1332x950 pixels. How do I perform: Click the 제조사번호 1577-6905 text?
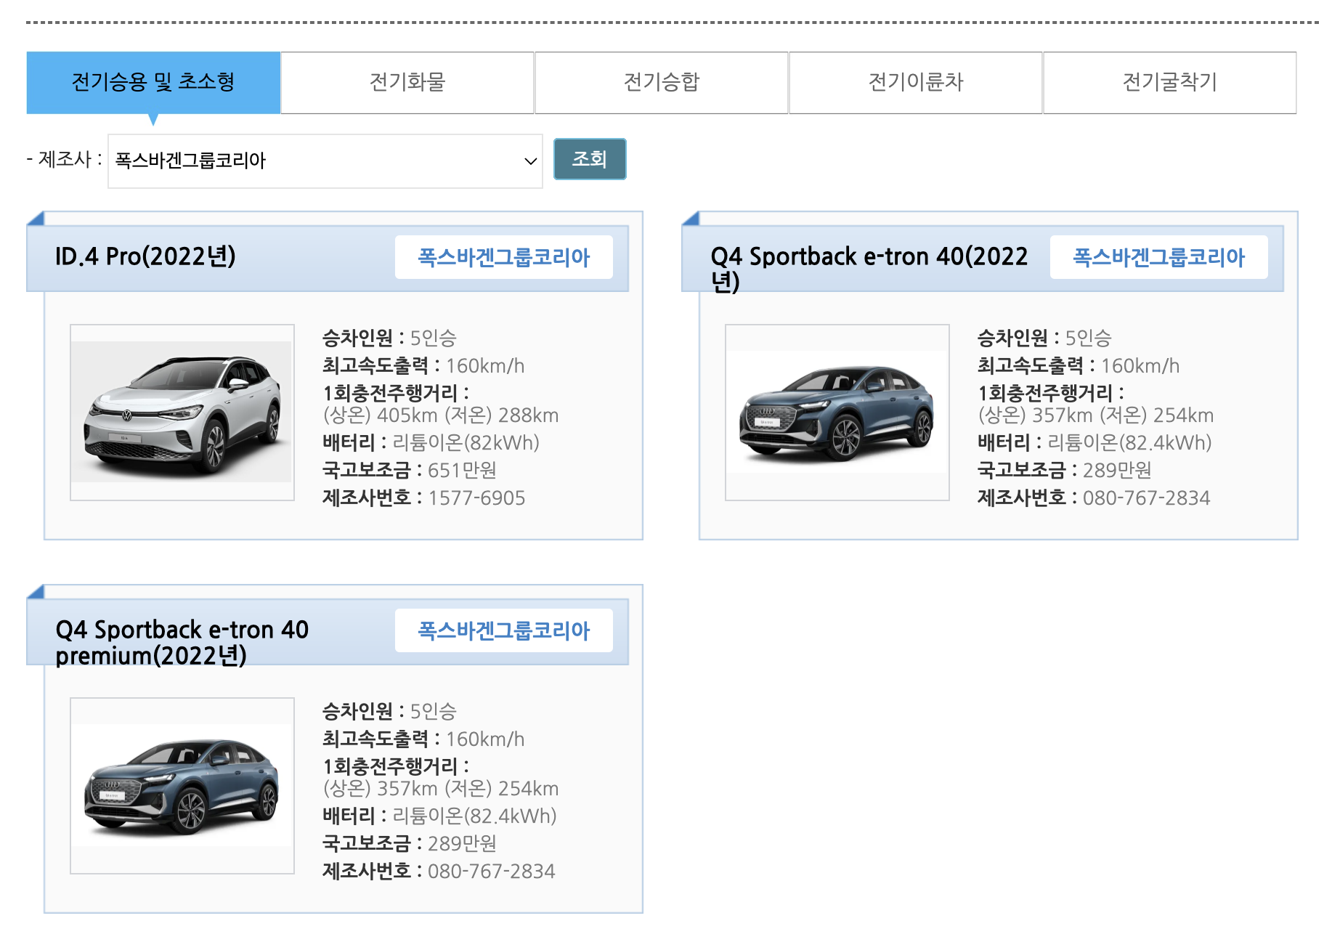pos(423,498)
